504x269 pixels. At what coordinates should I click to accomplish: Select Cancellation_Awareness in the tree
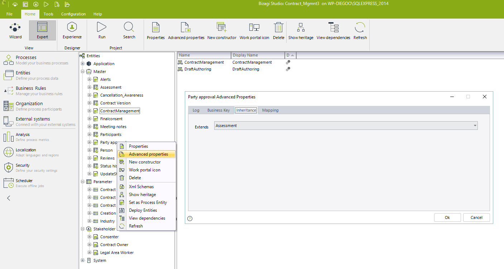coord(122,95)
